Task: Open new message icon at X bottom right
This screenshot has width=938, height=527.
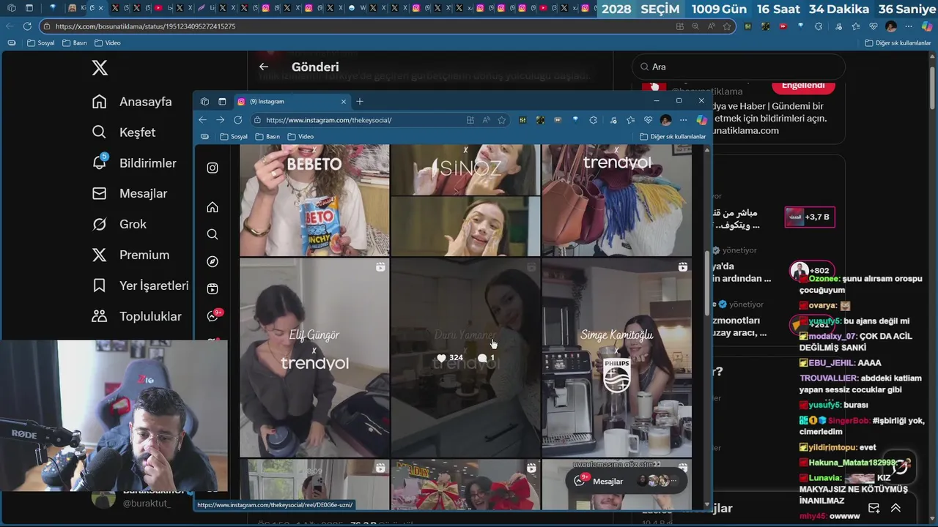Action: click(874, 508)
